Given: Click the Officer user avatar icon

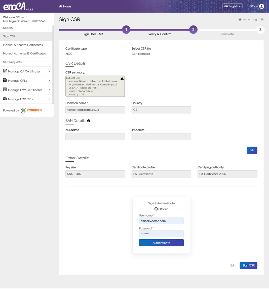Looking at the screenshot, I should point(262,6).
